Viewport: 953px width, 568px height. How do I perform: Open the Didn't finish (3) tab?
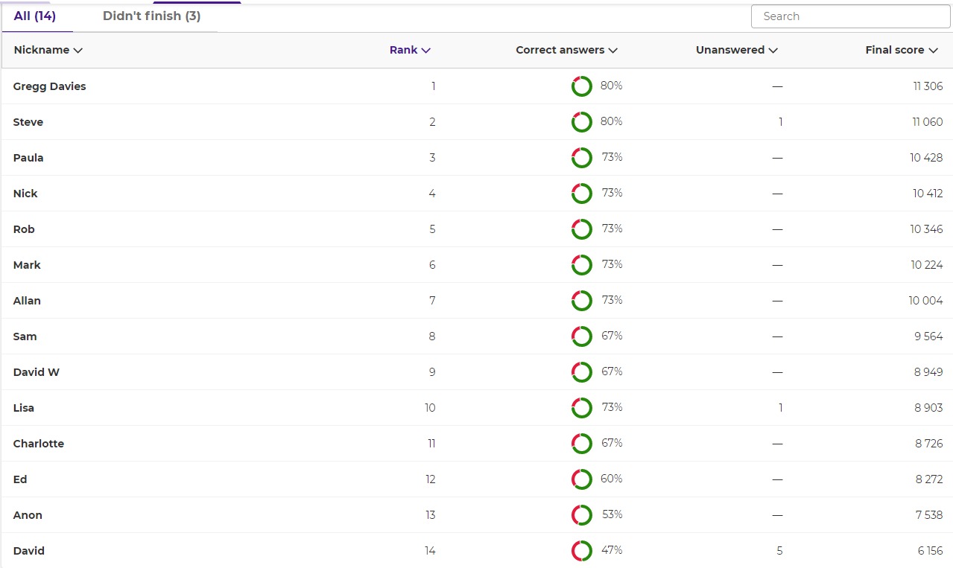tap(151, 16)
